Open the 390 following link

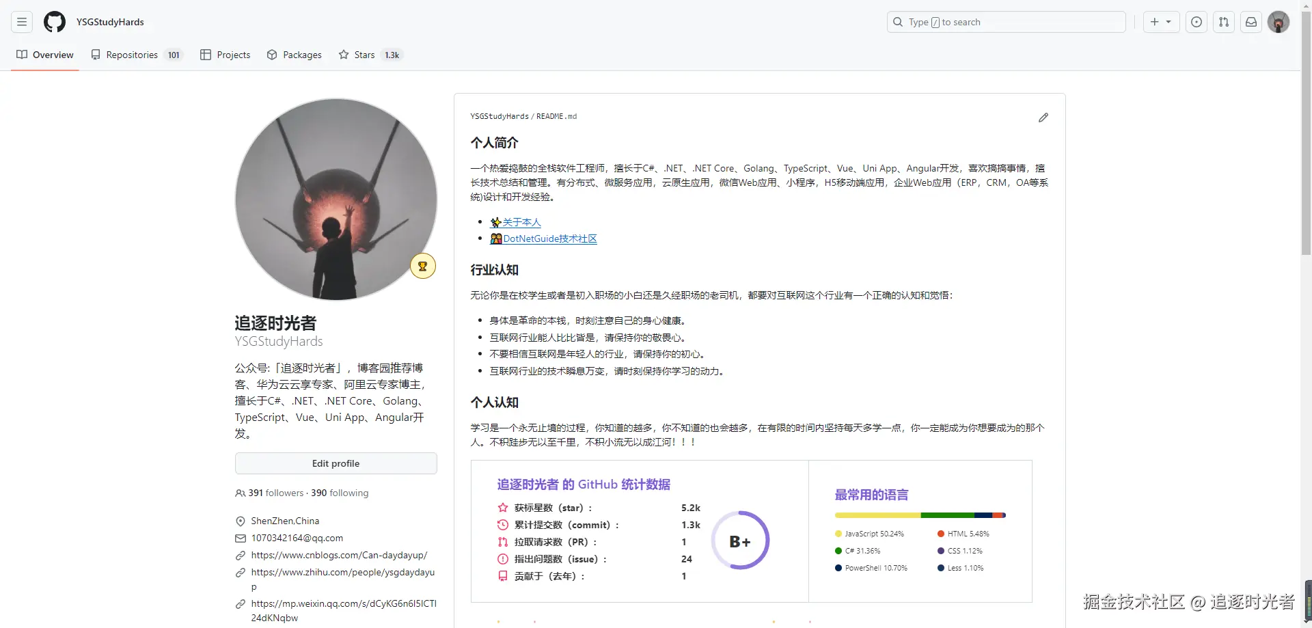click(340, 493)
